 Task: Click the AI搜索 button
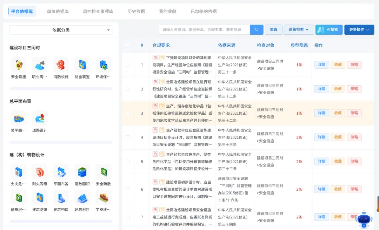tap(329, 29)
